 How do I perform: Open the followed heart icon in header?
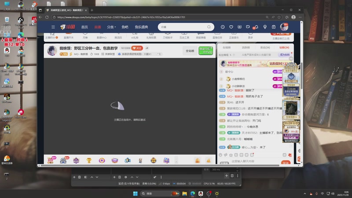[x=231, y=27]
